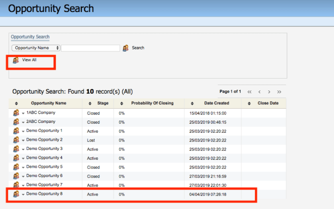Image resolution: width=334 pixels, height=209 pixels.
Task: Click into the search text input field
Action: [x=90, y=48]
